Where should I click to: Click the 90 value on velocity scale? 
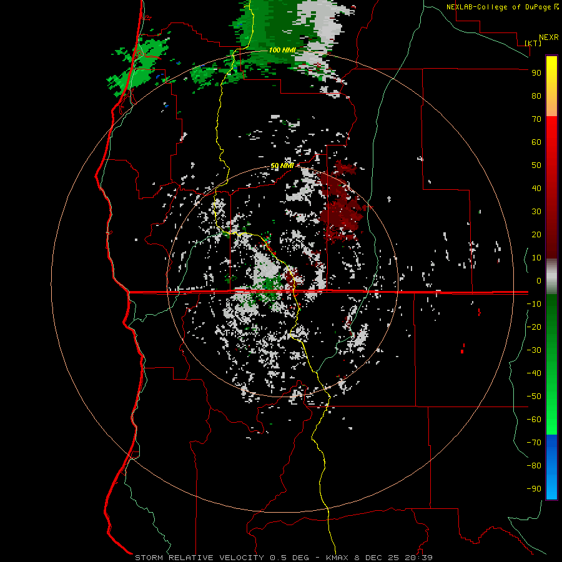[x=536, y=73]
